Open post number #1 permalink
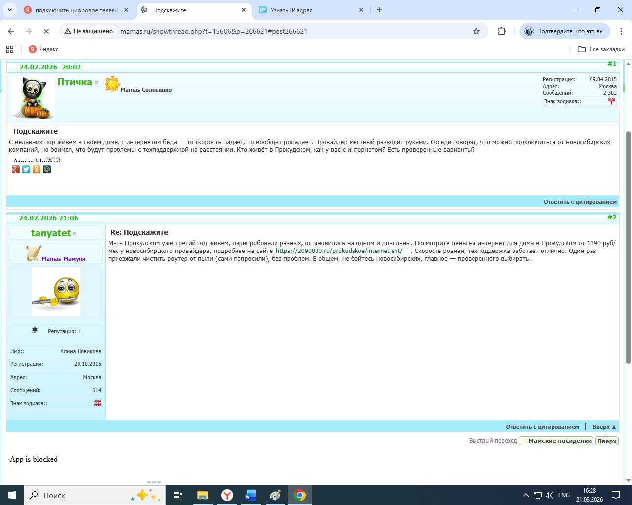Screen dimensions: 632x505 click(612, 64)
